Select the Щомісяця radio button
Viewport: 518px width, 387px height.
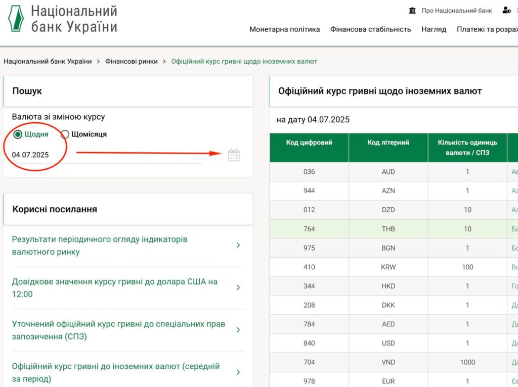[65, 134]
